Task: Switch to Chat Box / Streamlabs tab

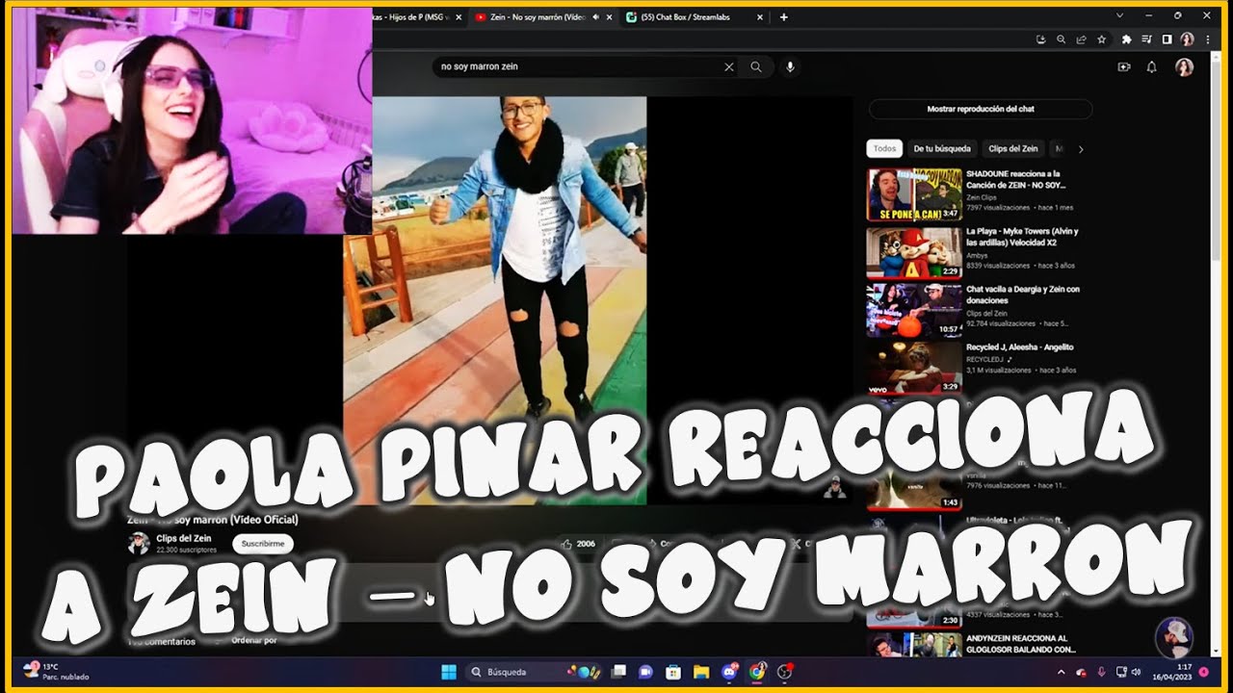Action: point(693,17)
